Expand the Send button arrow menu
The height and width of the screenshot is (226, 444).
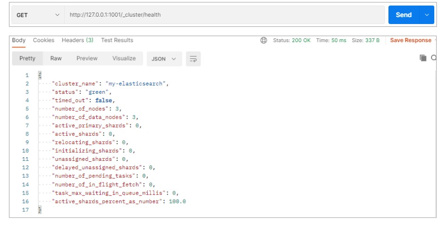tap(426, 15)
